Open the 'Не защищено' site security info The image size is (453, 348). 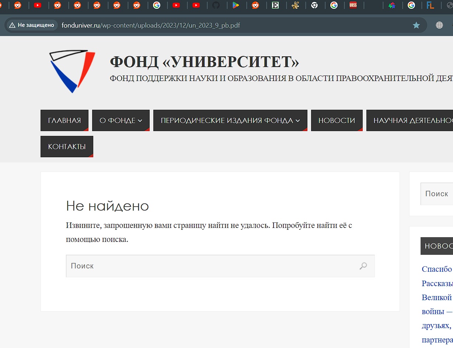tap(32, 25)
